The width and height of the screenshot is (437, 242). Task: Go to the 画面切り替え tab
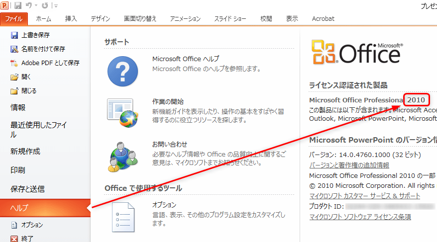point(140,19)
